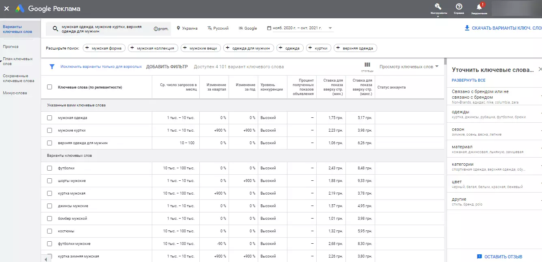Add мужская форма to broaden search
Viewport: 542px width, 262px height.
point(103,48)
